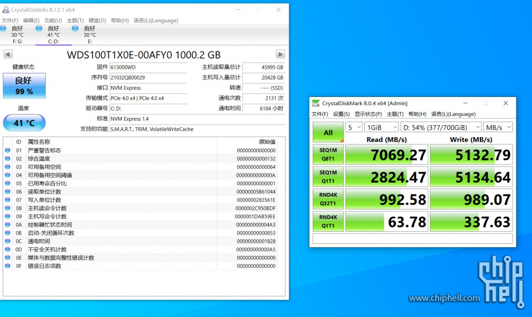Open 主题(T) menu in CrystalDiskMark
This screenshot has height=317, width=532.
395,114
